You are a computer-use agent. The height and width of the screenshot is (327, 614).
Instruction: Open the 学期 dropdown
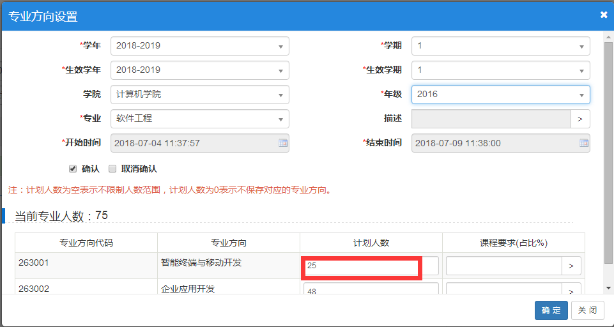[x=500, y=46]
